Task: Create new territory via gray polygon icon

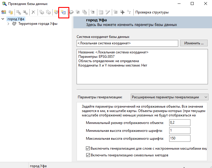Action: tap(56, 12)
